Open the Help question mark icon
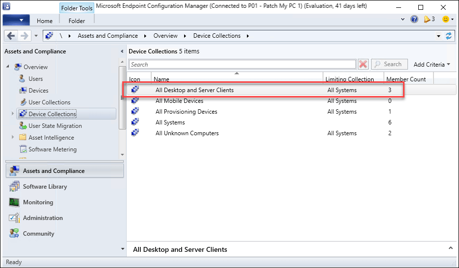The image size is (459, 268). 414,19
